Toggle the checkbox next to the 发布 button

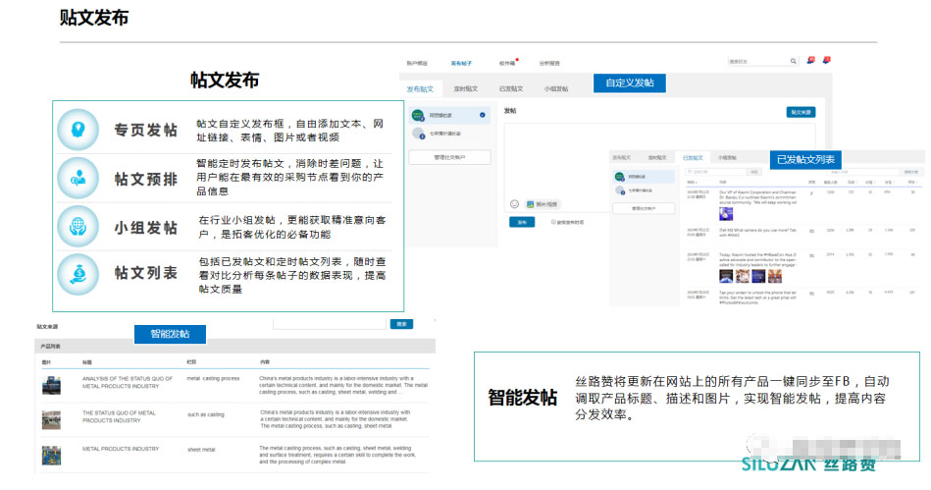pos(553,222)
